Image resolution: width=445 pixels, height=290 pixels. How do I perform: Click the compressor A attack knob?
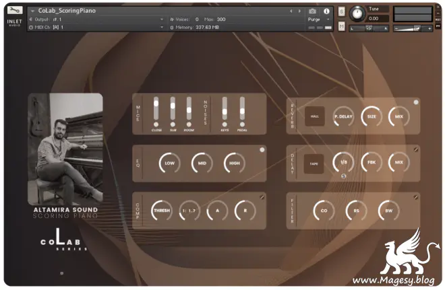point(217,211)
